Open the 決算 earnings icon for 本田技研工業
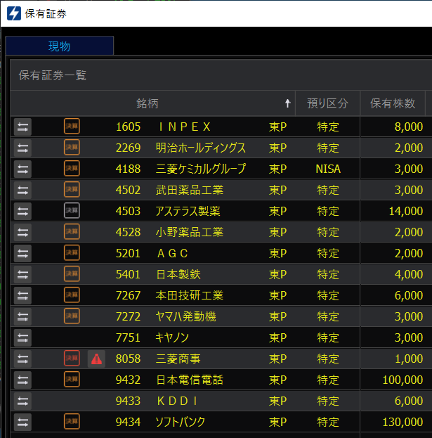The width and height of the screenshot is (432, 438). [x=72, y=295]
